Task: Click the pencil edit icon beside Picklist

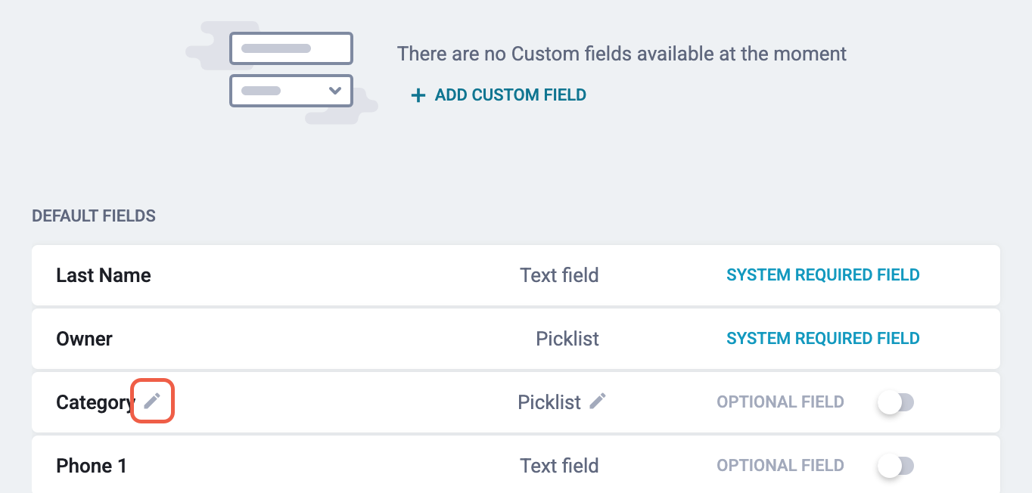Action: (x=597, y=401)
